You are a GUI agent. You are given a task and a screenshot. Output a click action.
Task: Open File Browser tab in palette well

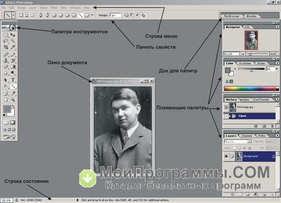tap(231, 16)
